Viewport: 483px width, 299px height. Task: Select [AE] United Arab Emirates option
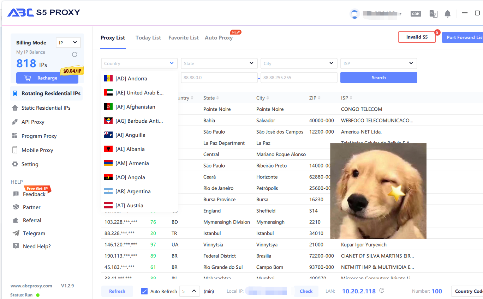click(139, 92)
